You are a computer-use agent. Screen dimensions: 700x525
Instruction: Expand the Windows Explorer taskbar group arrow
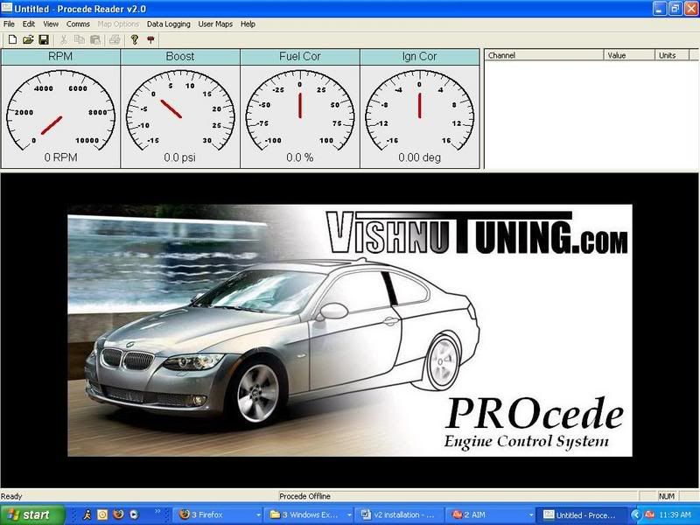pos(349,515)
